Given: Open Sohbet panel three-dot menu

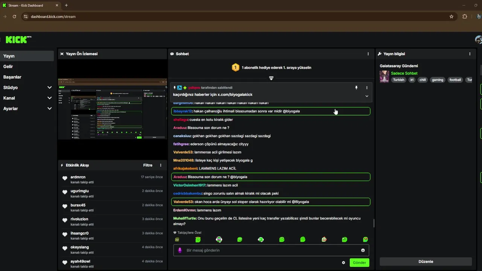Looking at the screenshot, I should (368, 54).
